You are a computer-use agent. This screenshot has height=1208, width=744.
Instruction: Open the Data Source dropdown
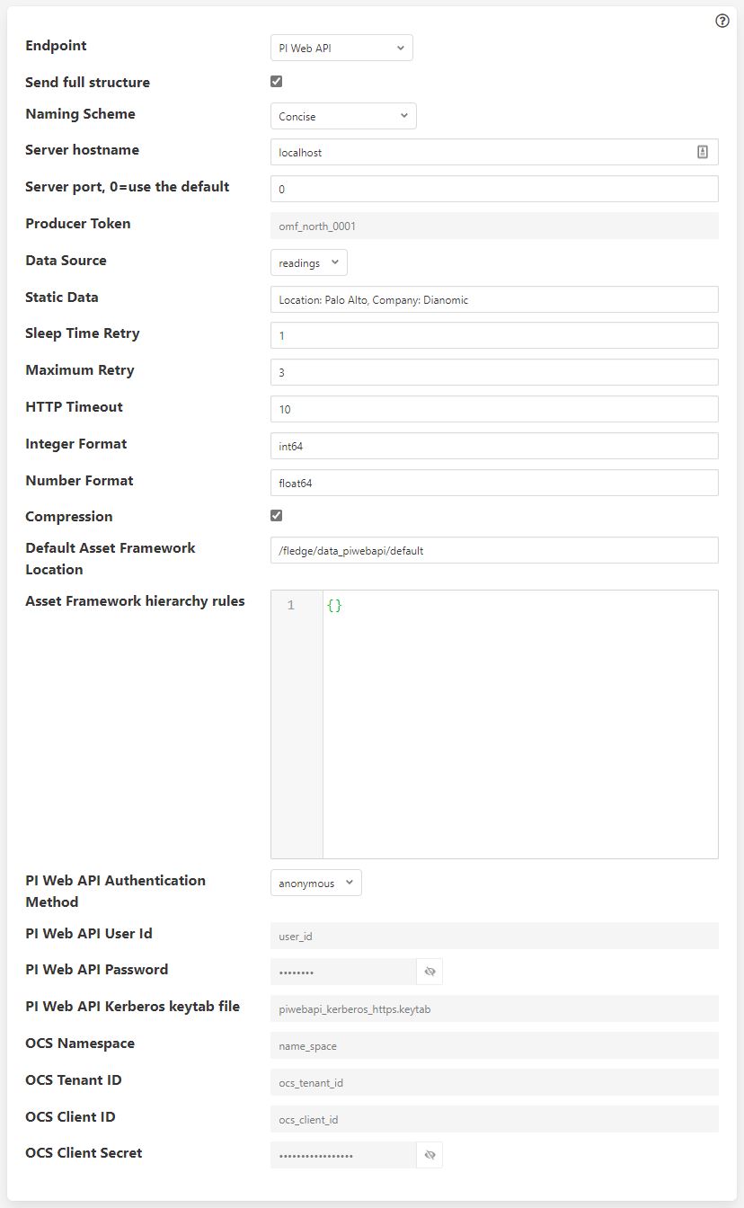click(x=308, y=262)
